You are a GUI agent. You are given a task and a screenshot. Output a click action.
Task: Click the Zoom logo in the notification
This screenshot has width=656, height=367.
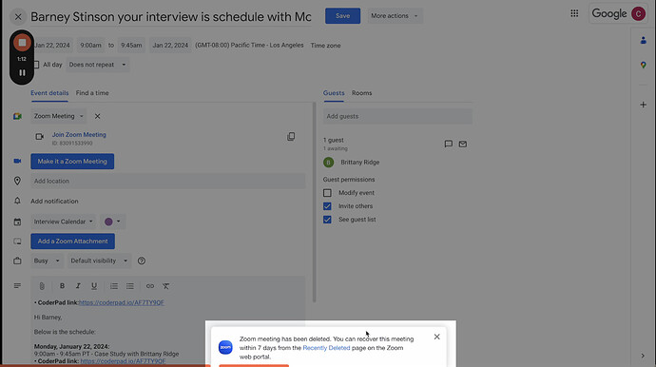coord(225,347)
